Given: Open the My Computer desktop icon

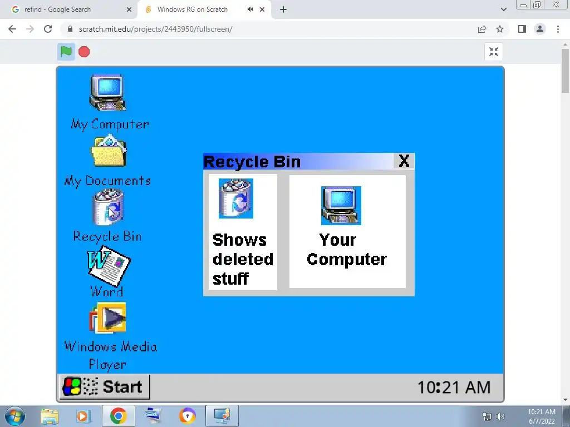Looking at the screenshot, I should (107, 92).
